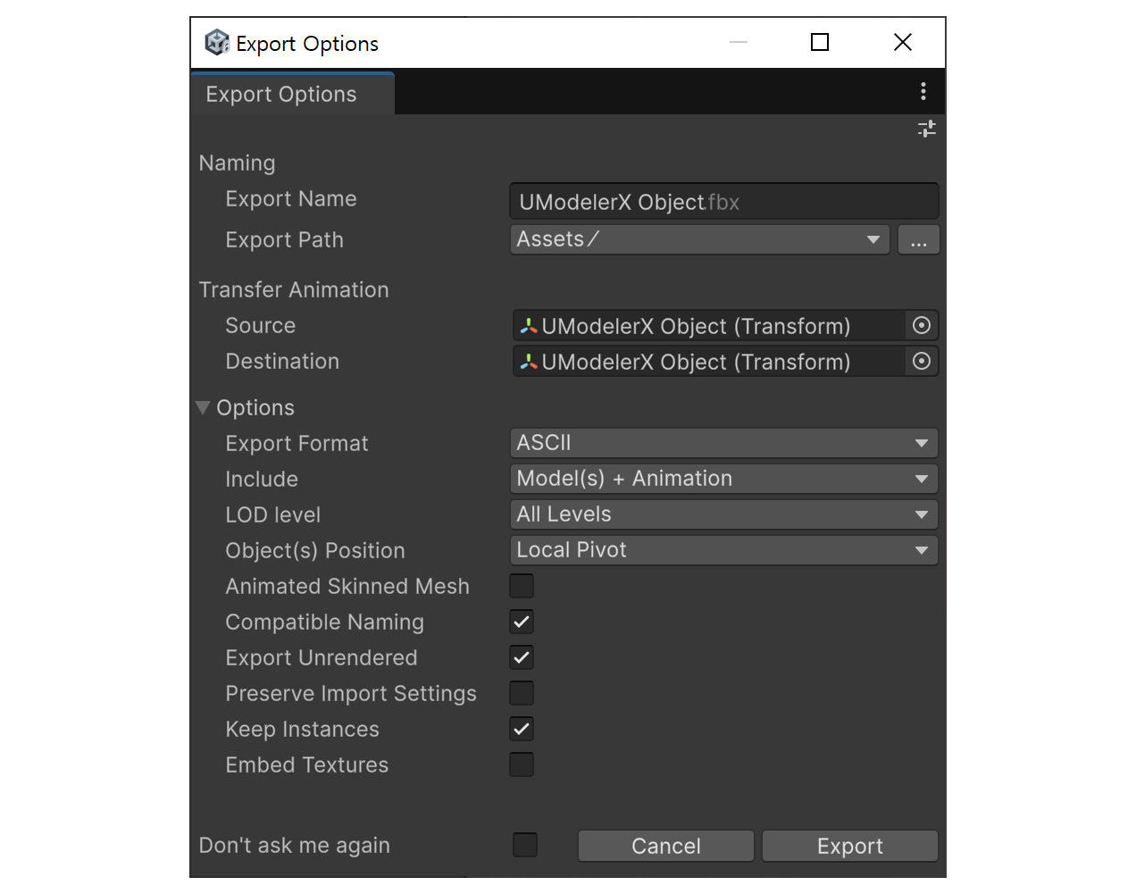Open Export Format ASCII dropdown
This screenshot has height=894, width=1136.
click(723, 443)
